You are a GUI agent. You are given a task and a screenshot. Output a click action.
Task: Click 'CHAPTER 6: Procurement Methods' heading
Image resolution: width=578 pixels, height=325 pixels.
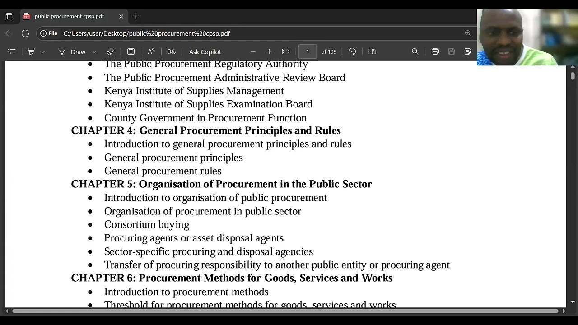point(232,278)
